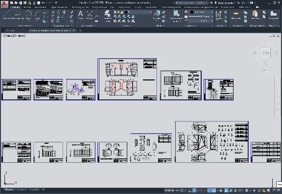Open the Match Properties tool
282x194 pixels.
coord(176,16)
